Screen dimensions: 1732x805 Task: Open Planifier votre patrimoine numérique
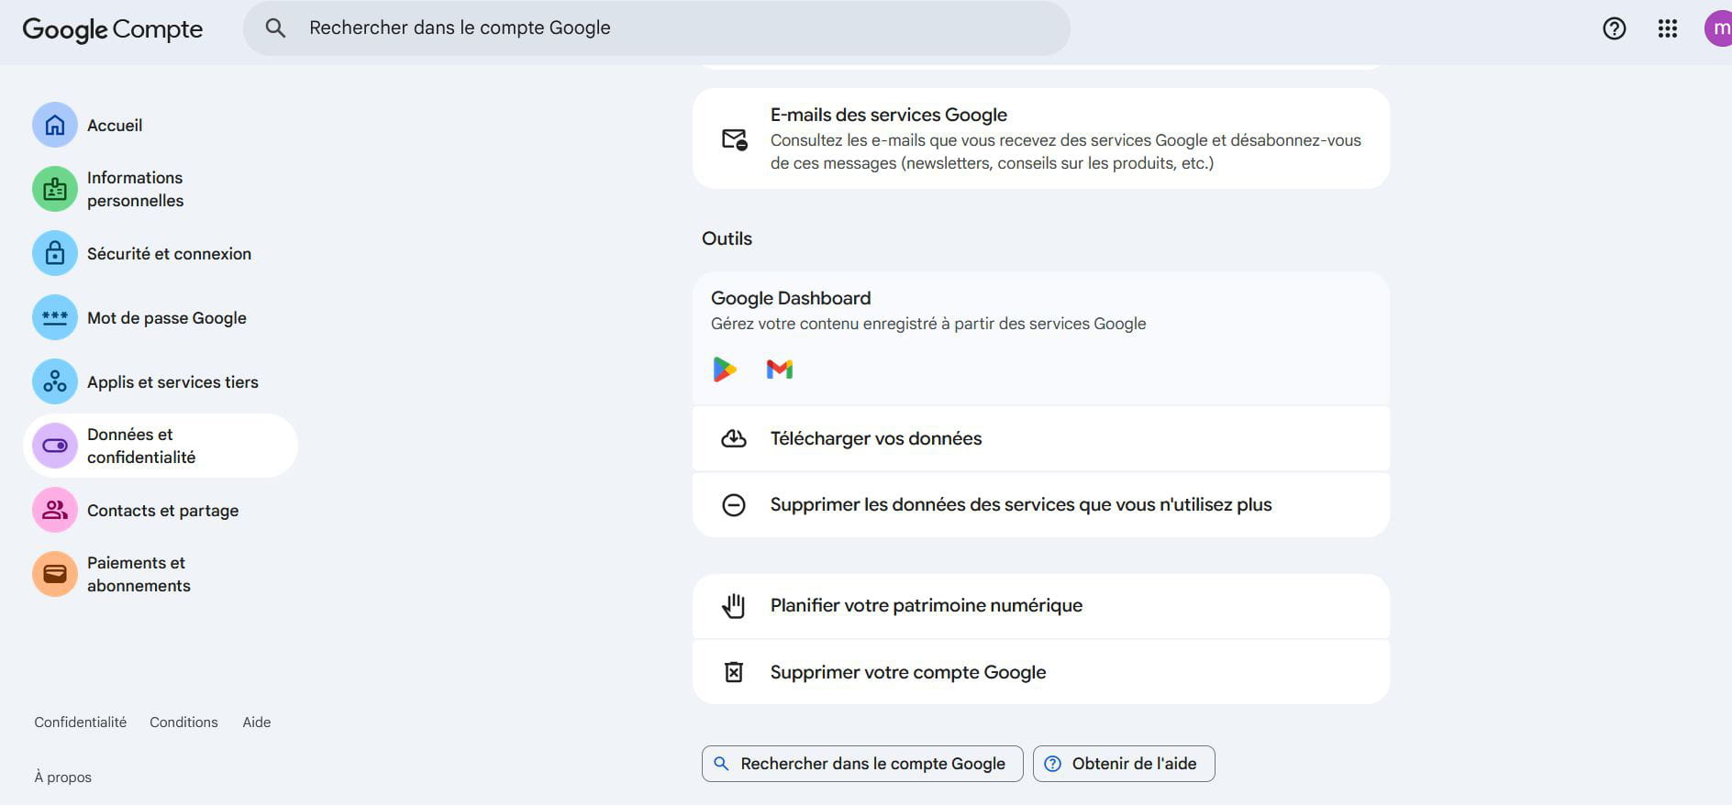coord(926,606)
